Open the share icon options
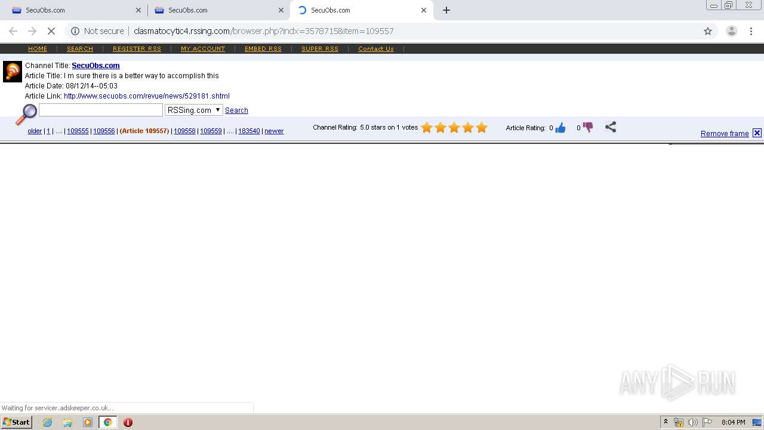 coord(610,127)
